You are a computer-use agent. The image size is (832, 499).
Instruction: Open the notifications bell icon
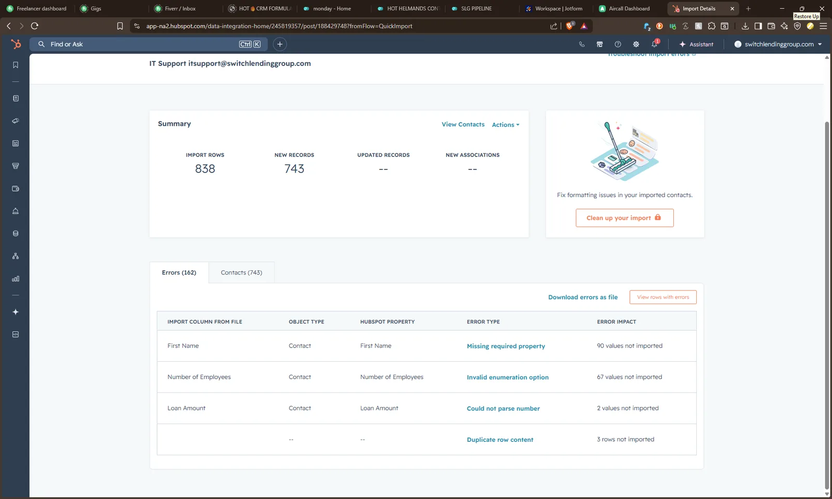655,44
